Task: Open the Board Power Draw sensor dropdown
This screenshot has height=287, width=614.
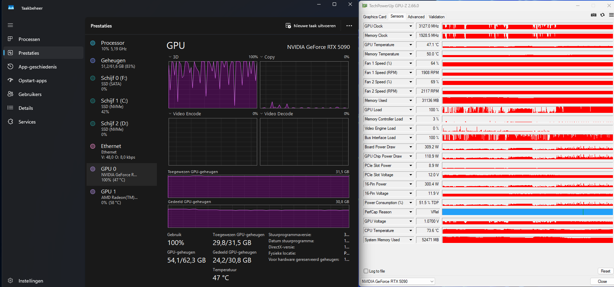Action: click(411, 147)
